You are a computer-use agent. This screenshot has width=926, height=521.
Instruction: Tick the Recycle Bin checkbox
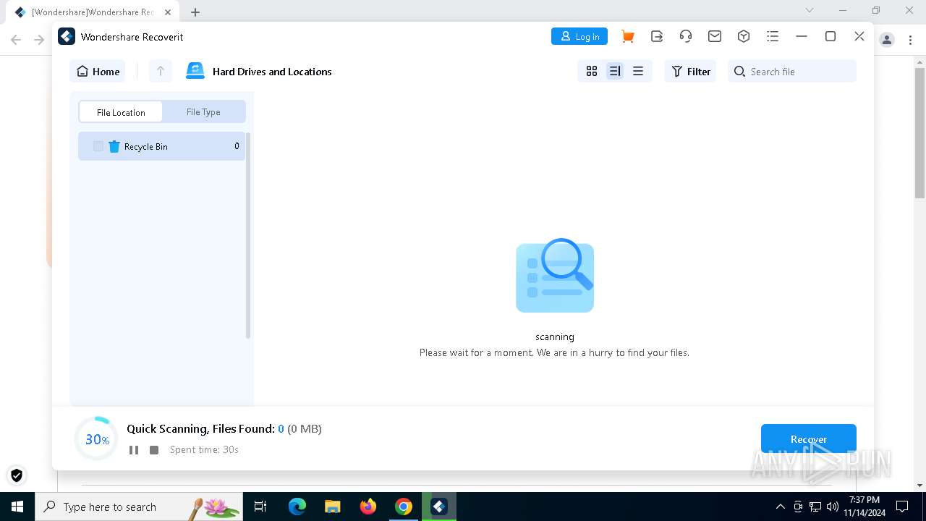pyautogui.click(x=98, y=146)
